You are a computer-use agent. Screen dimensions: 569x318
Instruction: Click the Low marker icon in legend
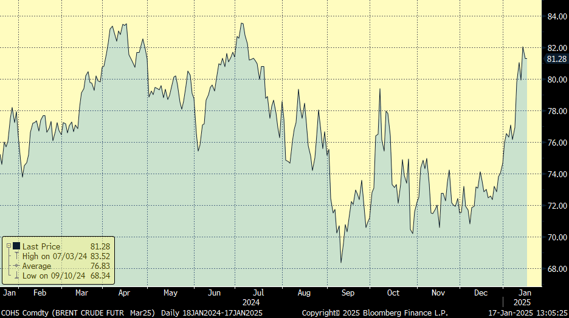(16, 276)
